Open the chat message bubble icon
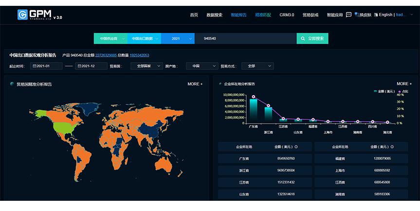 pos(348,15)
